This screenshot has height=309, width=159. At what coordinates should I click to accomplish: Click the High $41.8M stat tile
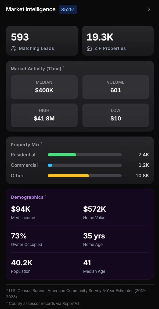pos(44,115)
